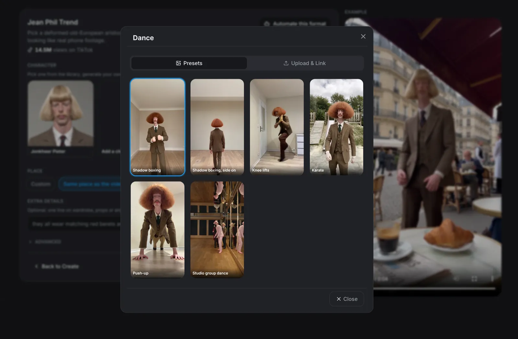Close the Dance dialog with the X icon
The image size is (518, 339).
pyautogui.click(x=363, y=37)
